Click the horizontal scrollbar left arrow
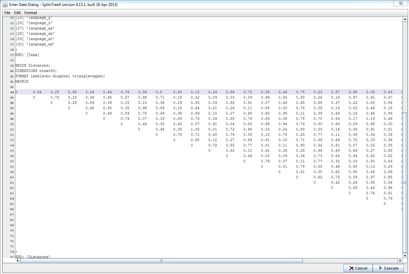409x274 pixels. click(18, 261)
